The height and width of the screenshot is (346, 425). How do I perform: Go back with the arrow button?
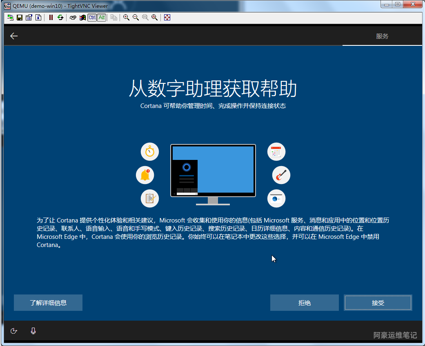[14, 36]
